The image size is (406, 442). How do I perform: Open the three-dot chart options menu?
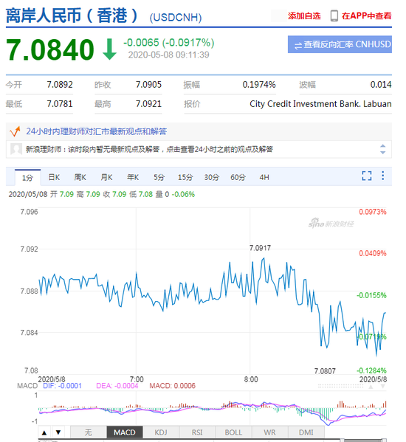click(382, 176)
